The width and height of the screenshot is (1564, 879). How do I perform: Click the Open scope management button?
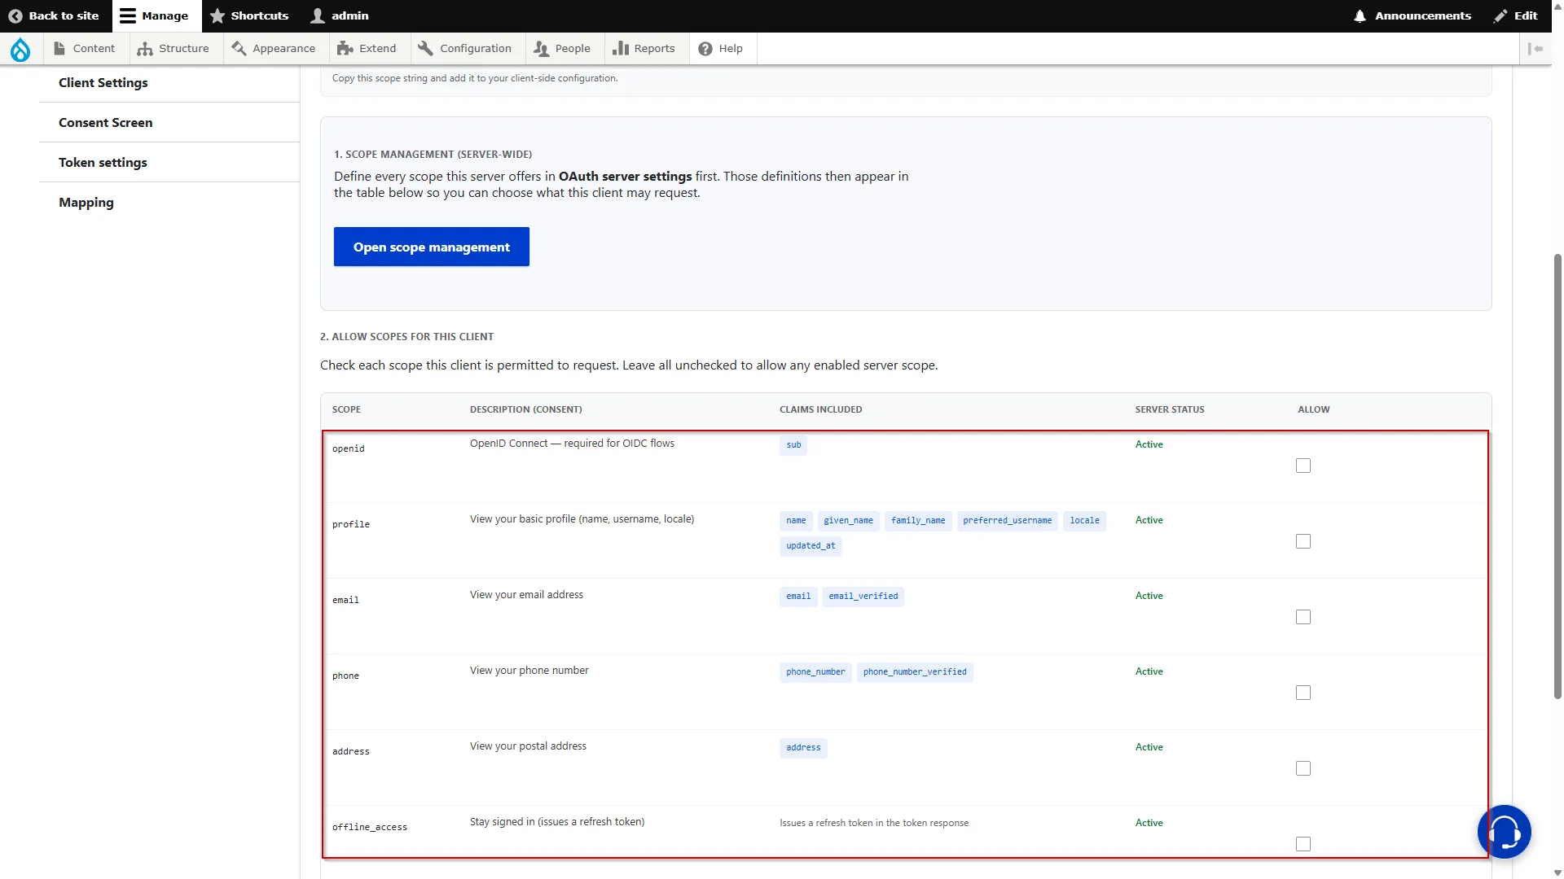pos(432,247)
